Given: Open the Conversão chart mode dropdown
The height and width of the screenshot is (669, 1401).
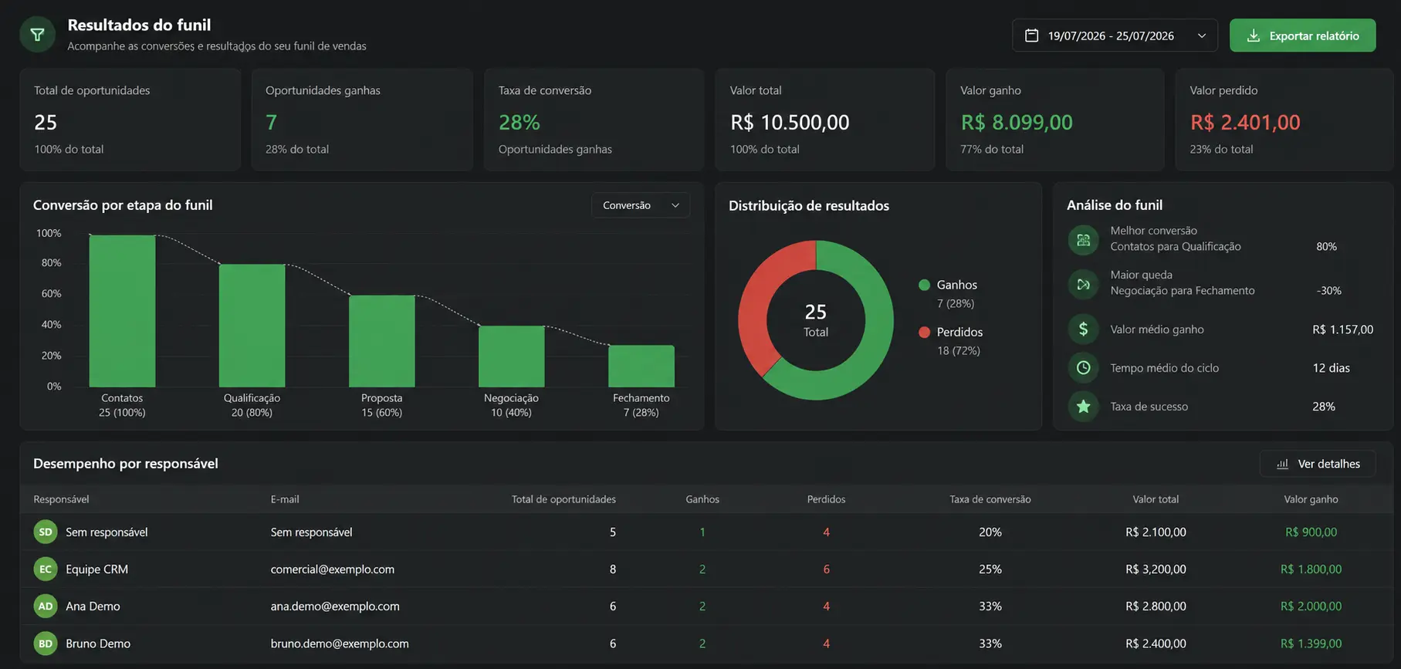Looking at the screenshot, I should point(641,205).
